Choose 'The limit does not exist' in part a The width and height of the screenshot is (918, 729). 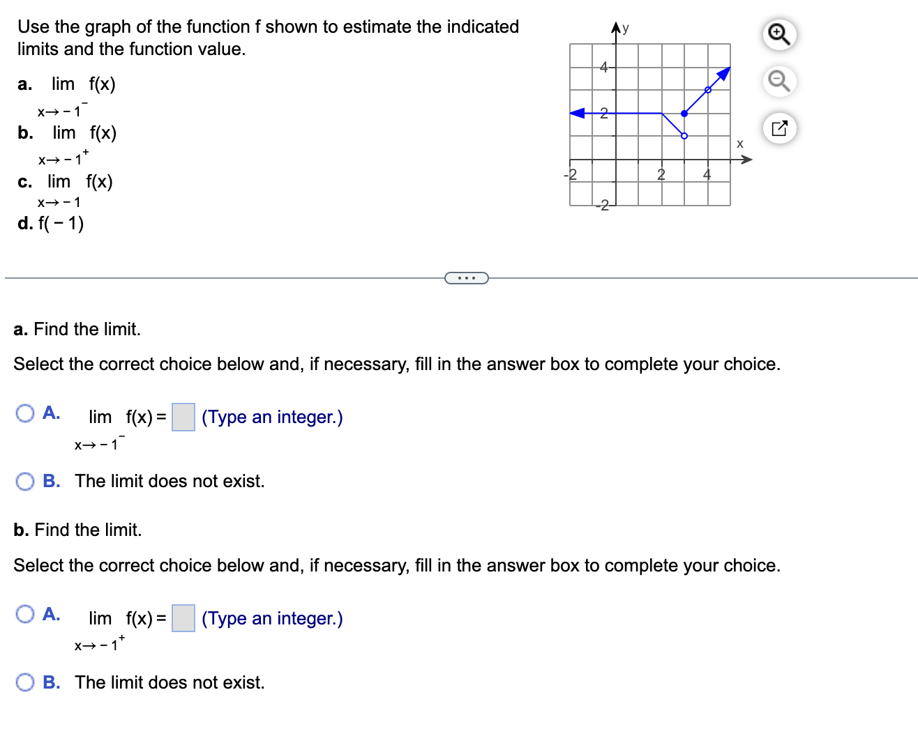pyautogui.click(x=25, y=481)
